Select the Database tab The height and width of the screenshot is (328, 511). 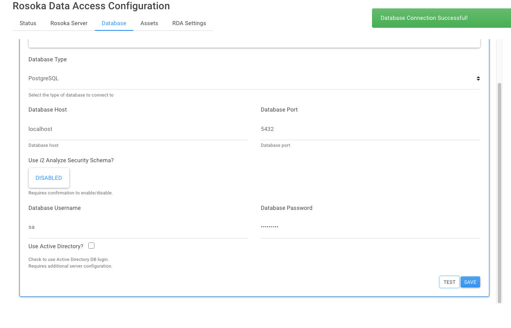114,23
